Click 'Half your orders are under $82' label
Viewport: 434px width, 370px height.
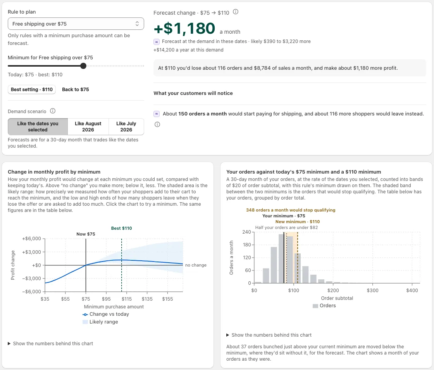pyautogui.click(x=286, y=227)
